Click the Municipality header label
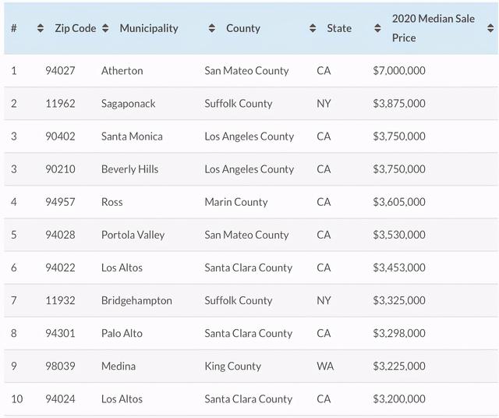This screenshot has height=418, width=499. pyautogui.click(x=149, y=29)
